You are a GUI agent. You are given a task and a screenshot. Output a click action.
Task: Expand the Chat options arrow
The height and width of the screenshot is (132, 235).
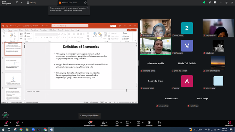pyautogui.click(x=121, y=122)
